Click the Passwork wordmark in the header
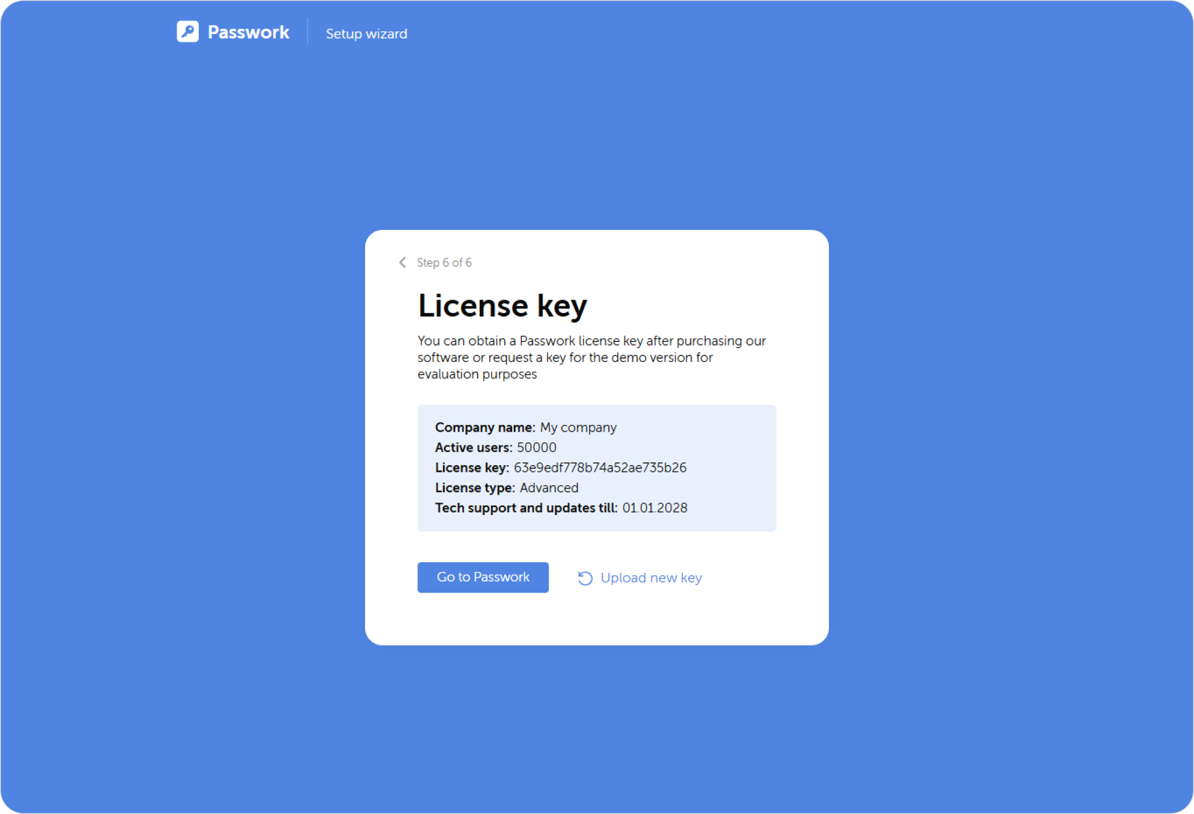The height and width of the screenshot is (814, 1194). pos(248,32)
